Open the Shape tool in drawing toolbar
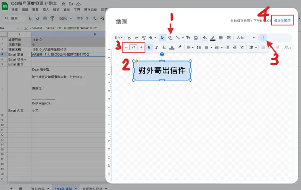 [170, 38]
